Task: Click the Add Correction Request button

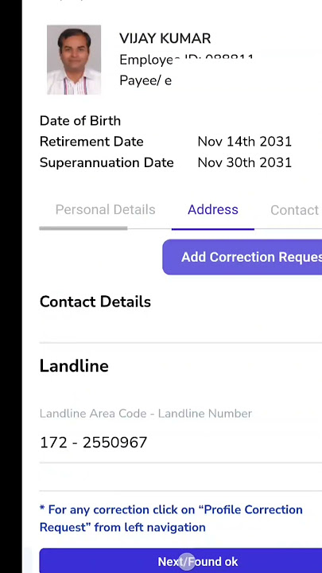Action: (x=242, y=257)
